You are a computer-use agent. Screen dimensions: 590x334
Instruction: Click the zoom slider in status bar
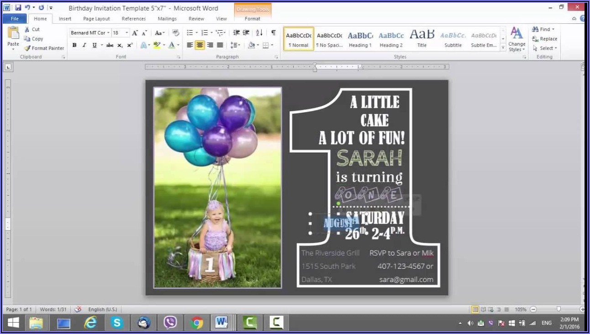click(x=558, y=309)
